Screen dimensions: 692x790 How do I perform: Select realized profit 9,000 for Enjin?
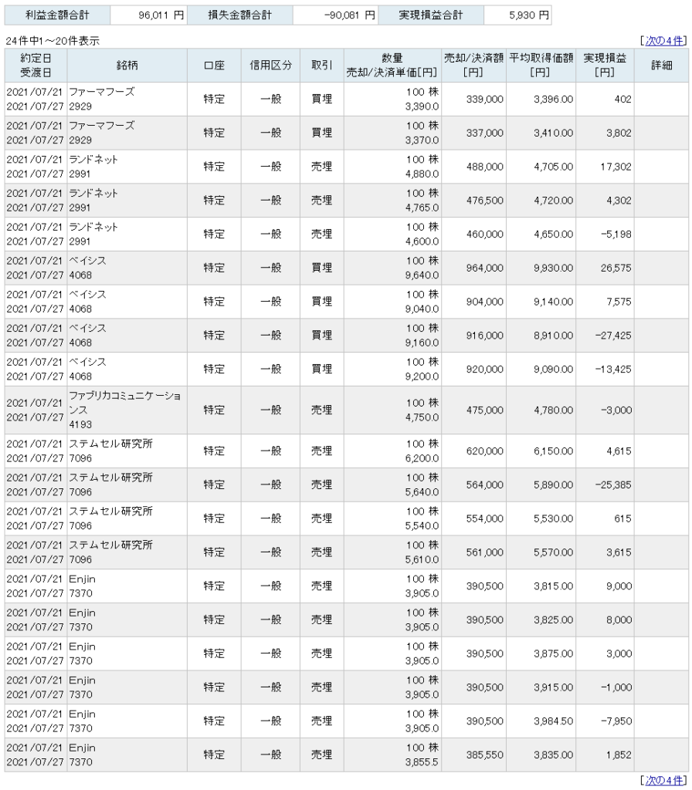coord(605,586)
